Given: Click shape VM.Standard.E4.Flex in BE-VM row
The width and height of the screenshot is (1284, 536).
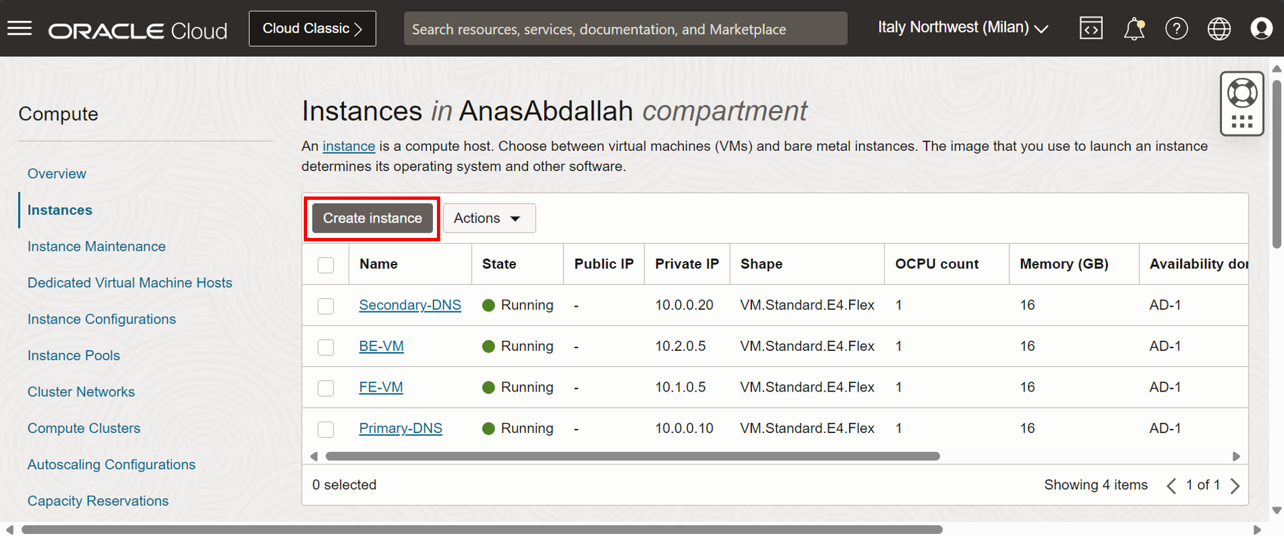Looking at the screenshot, I should (807, 346).
